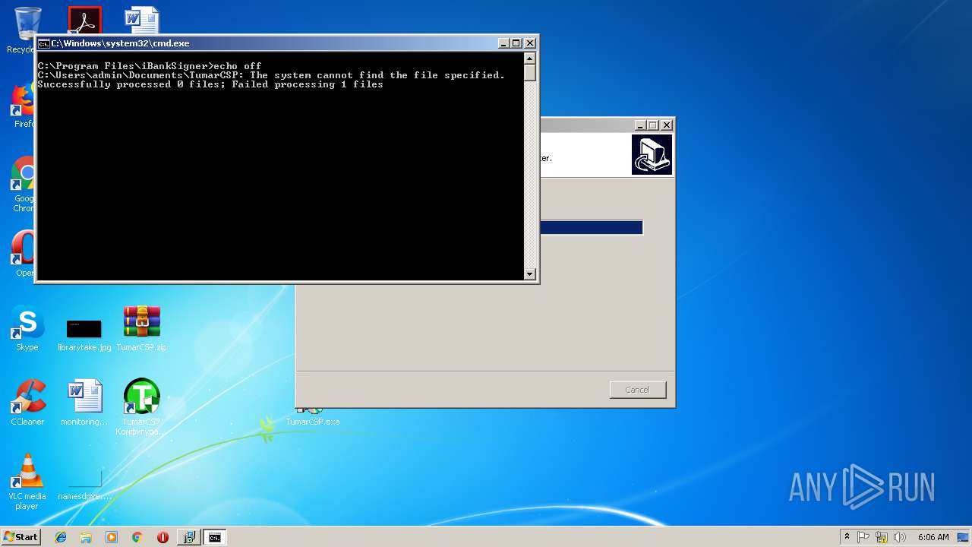Click the 'echo off' command line text
This screenshot has width=972, height=547.
[238, 66]
